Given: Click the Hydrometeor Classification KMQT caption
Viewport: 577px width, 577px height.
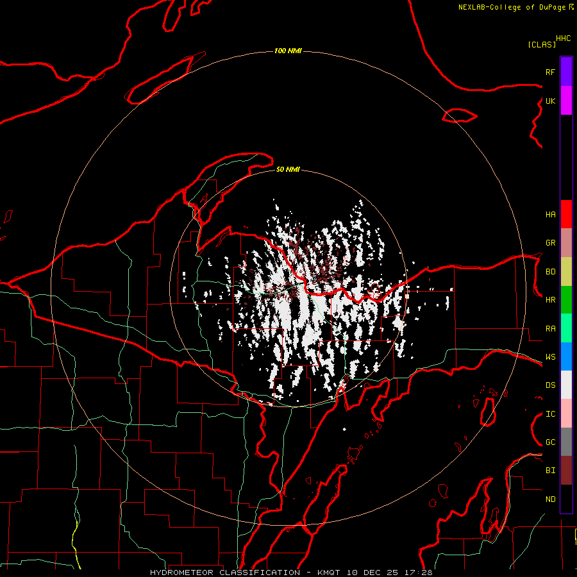Looking at the screenshot, I should 291,573.
